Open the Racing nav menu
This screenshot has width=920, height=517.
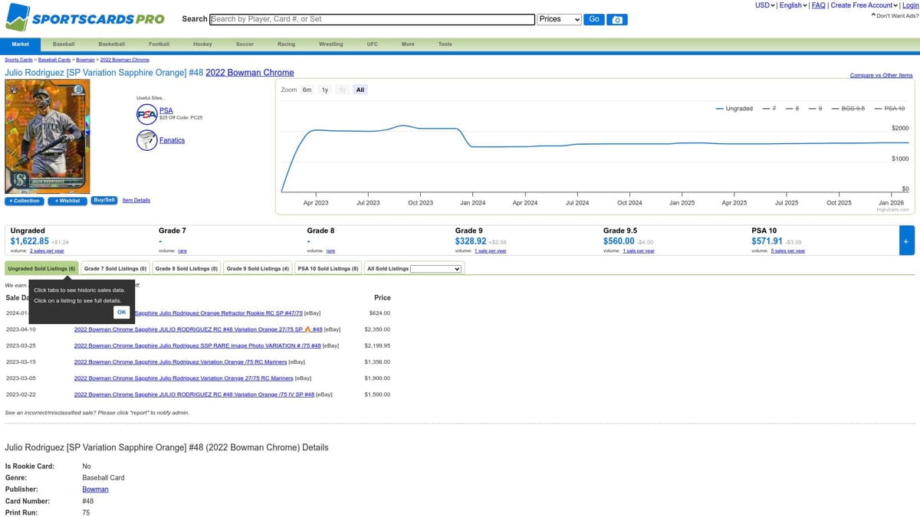click(x=286, y=44)
